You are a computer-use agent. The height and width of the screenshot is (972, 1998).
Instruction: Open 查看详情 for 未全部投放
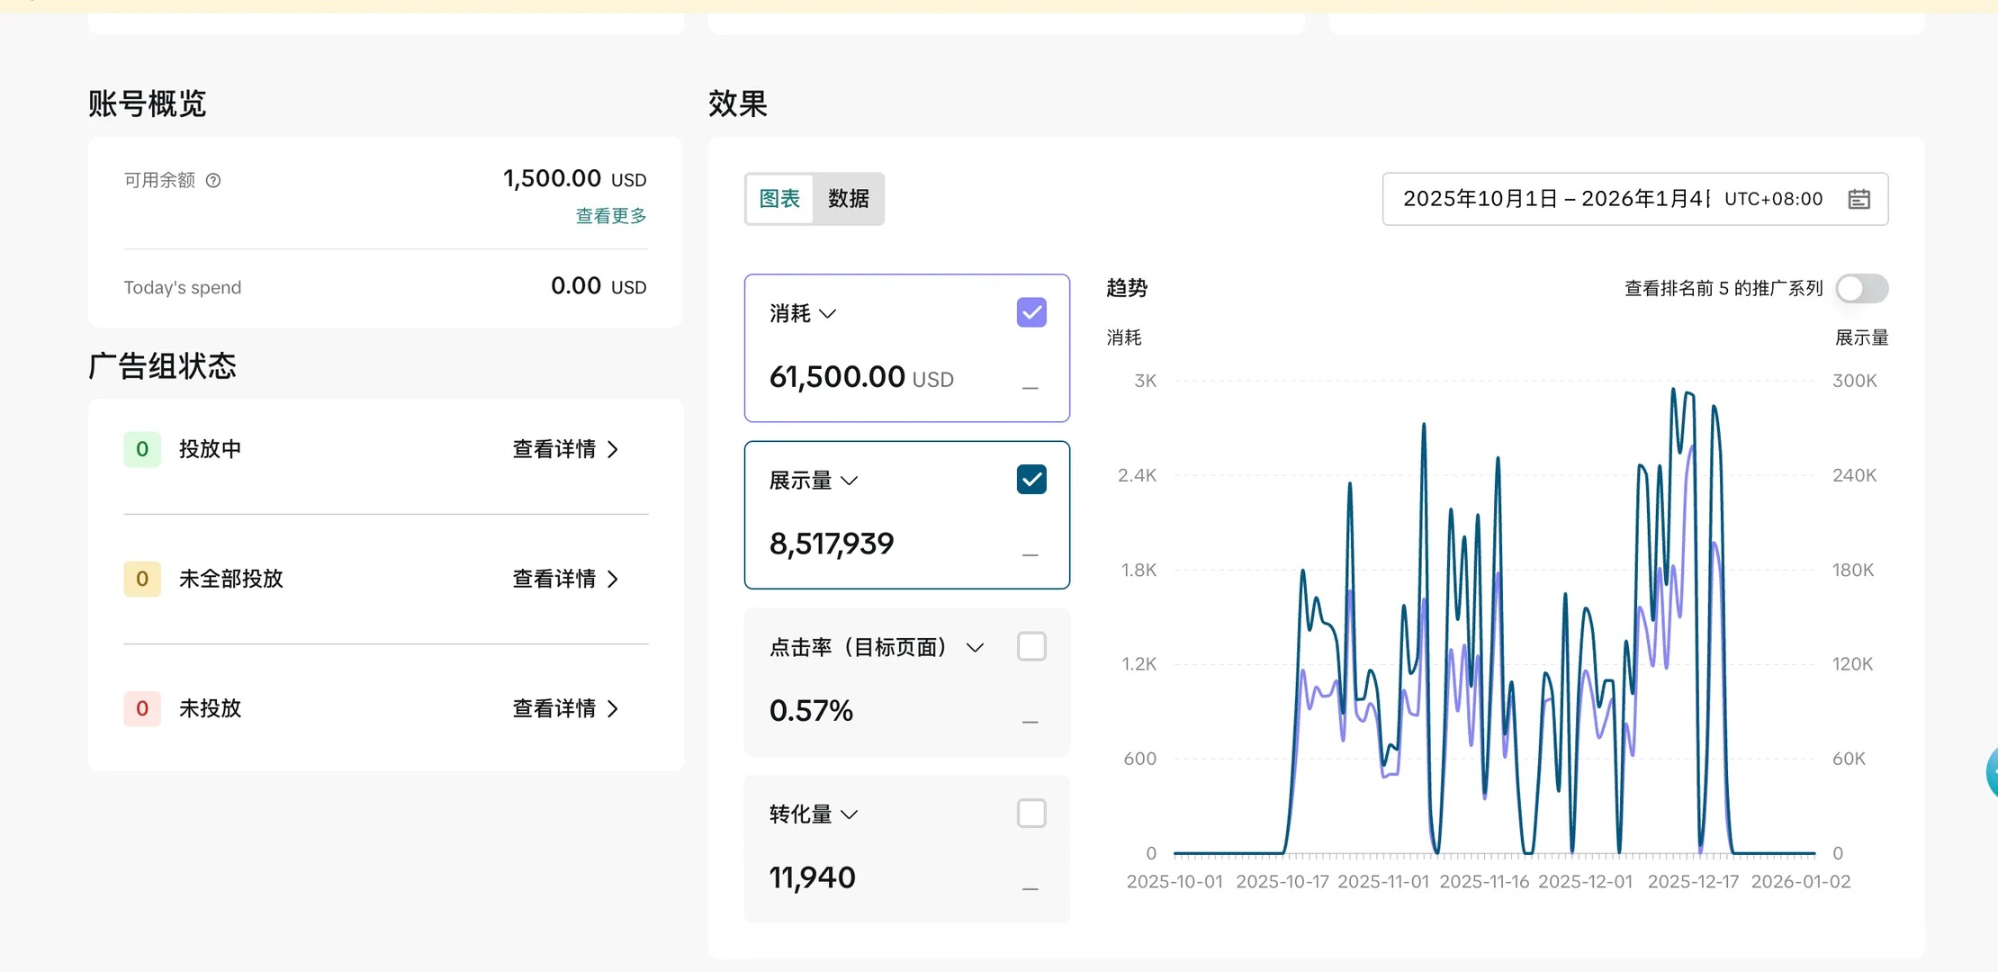554,579
